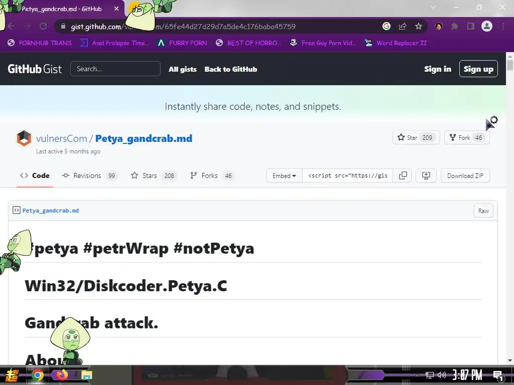The height and width of the screenshot is (385, 514).
Task: Click the volume speaker tray icon
Action: click(x=442, y=375)
